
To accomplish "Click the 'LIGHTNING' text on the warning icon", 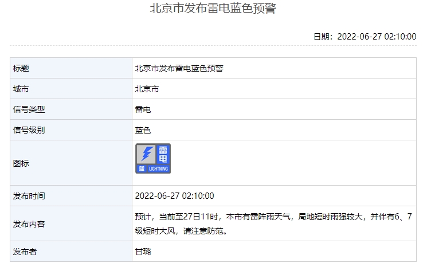I will point(158,169).
